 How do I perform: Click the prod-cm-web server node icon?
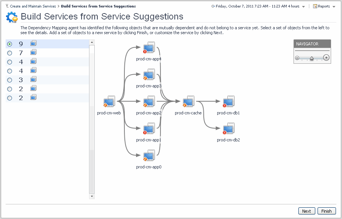tap(109, 102)
